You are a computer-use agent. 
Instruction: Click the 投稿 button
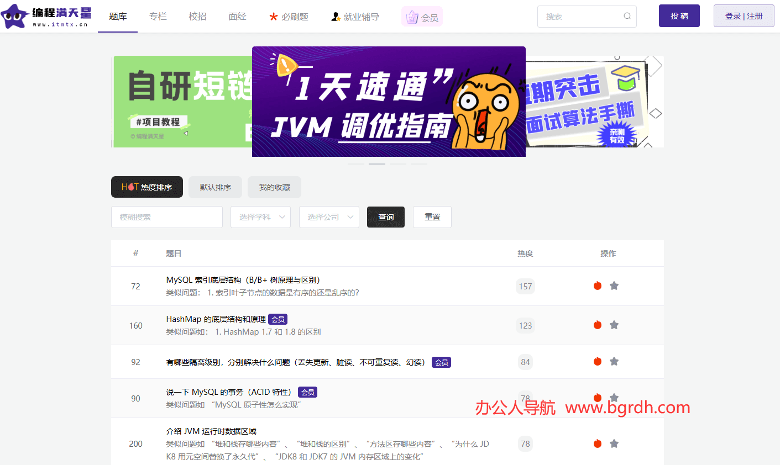pyautogui.click(x=679, y=16)
